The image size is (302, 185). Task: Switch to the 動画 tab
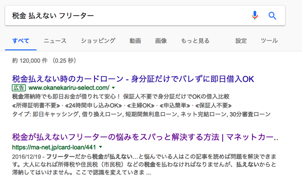(x=135, y=41)
